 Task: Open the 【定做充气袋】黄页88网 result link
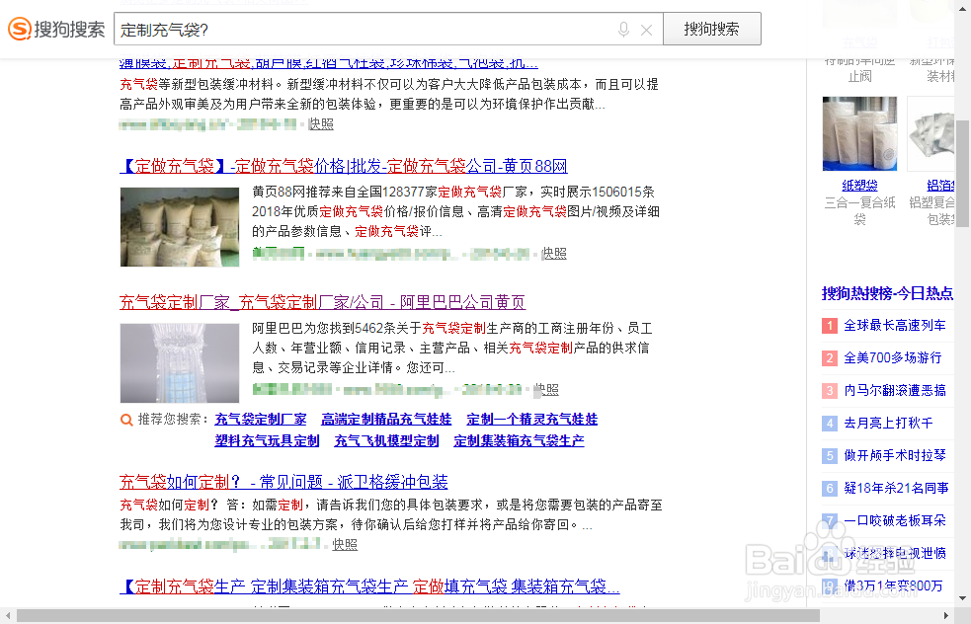coord(344,166)
